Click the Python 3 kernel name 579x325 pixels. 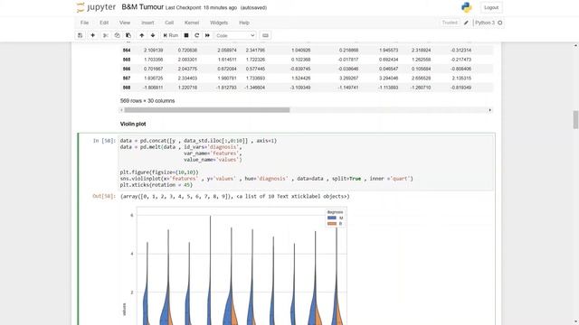pyautogui.click(x=485, y=23)
